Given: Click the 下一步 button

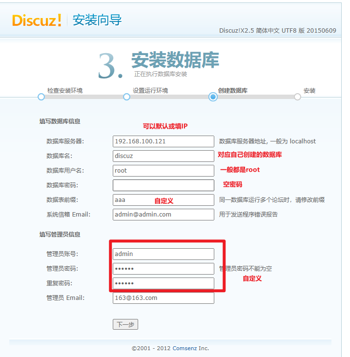Looking at the screenshot, I should [x=125, y=324].
